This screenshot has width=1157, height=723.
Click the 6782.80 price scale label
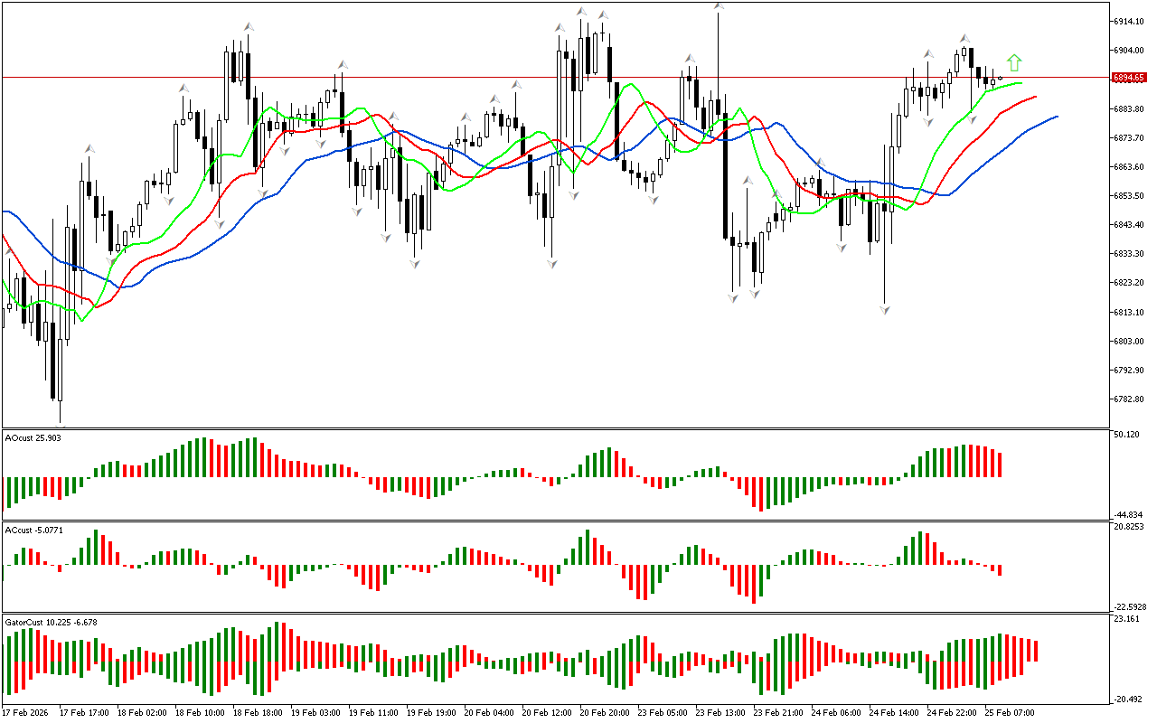coord(1129,399)
